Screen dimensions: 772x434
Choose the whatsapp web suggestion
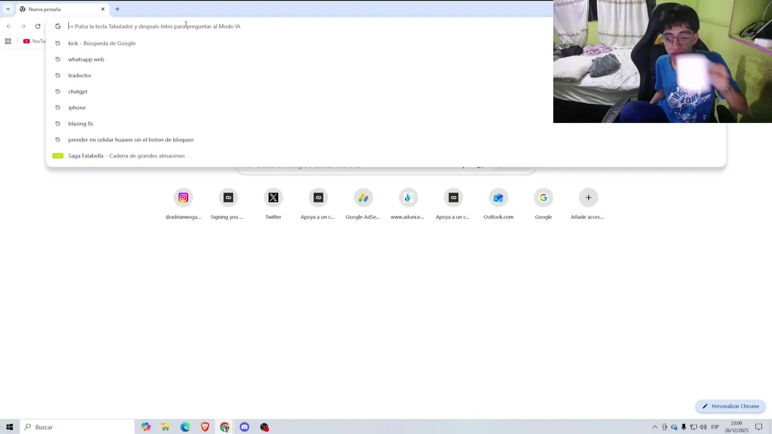point(386,59)
